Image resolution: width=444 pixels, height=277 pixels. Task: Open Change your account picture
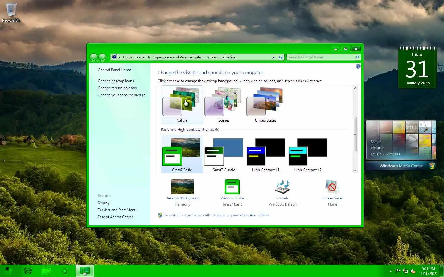[121, 95]
